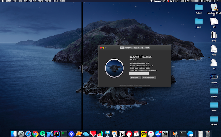Open the Pods folder on desktop
The width and height of the screenshot is (221, 137).
point(199,7)
